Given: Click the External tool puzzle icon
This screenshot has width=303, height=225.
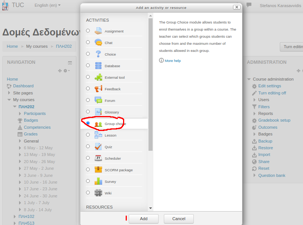Looking at the screenshot, I should point(98,77).
